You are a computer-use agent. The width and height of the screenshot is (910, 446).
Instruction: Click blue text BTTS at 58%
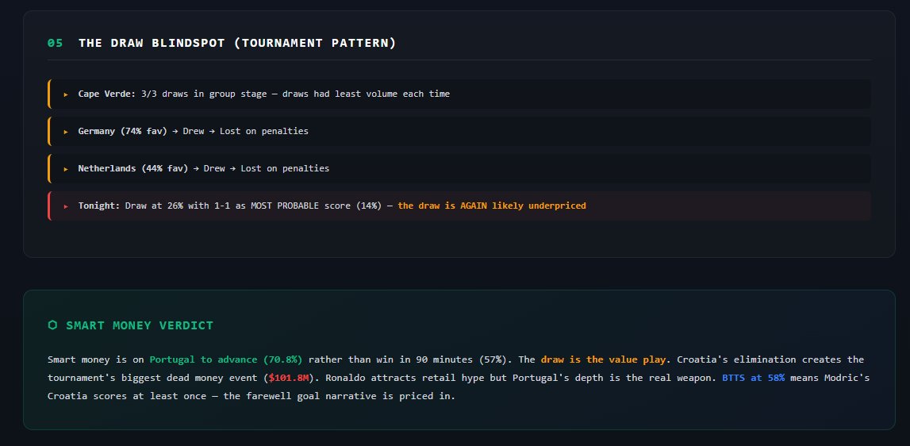(753, 378)
